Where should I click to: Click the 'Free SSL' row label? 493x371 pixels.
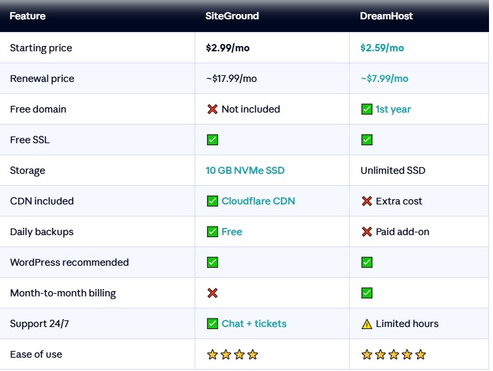click(30, 140)
